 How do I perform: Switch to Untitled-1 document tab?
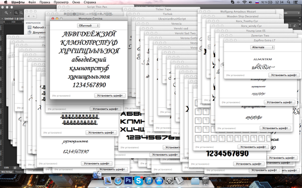click(x=14, y=19)
